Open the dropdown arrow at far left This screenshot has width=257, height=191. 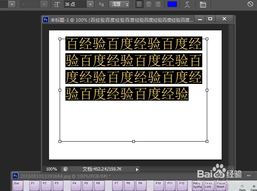[x=12, y=4]
